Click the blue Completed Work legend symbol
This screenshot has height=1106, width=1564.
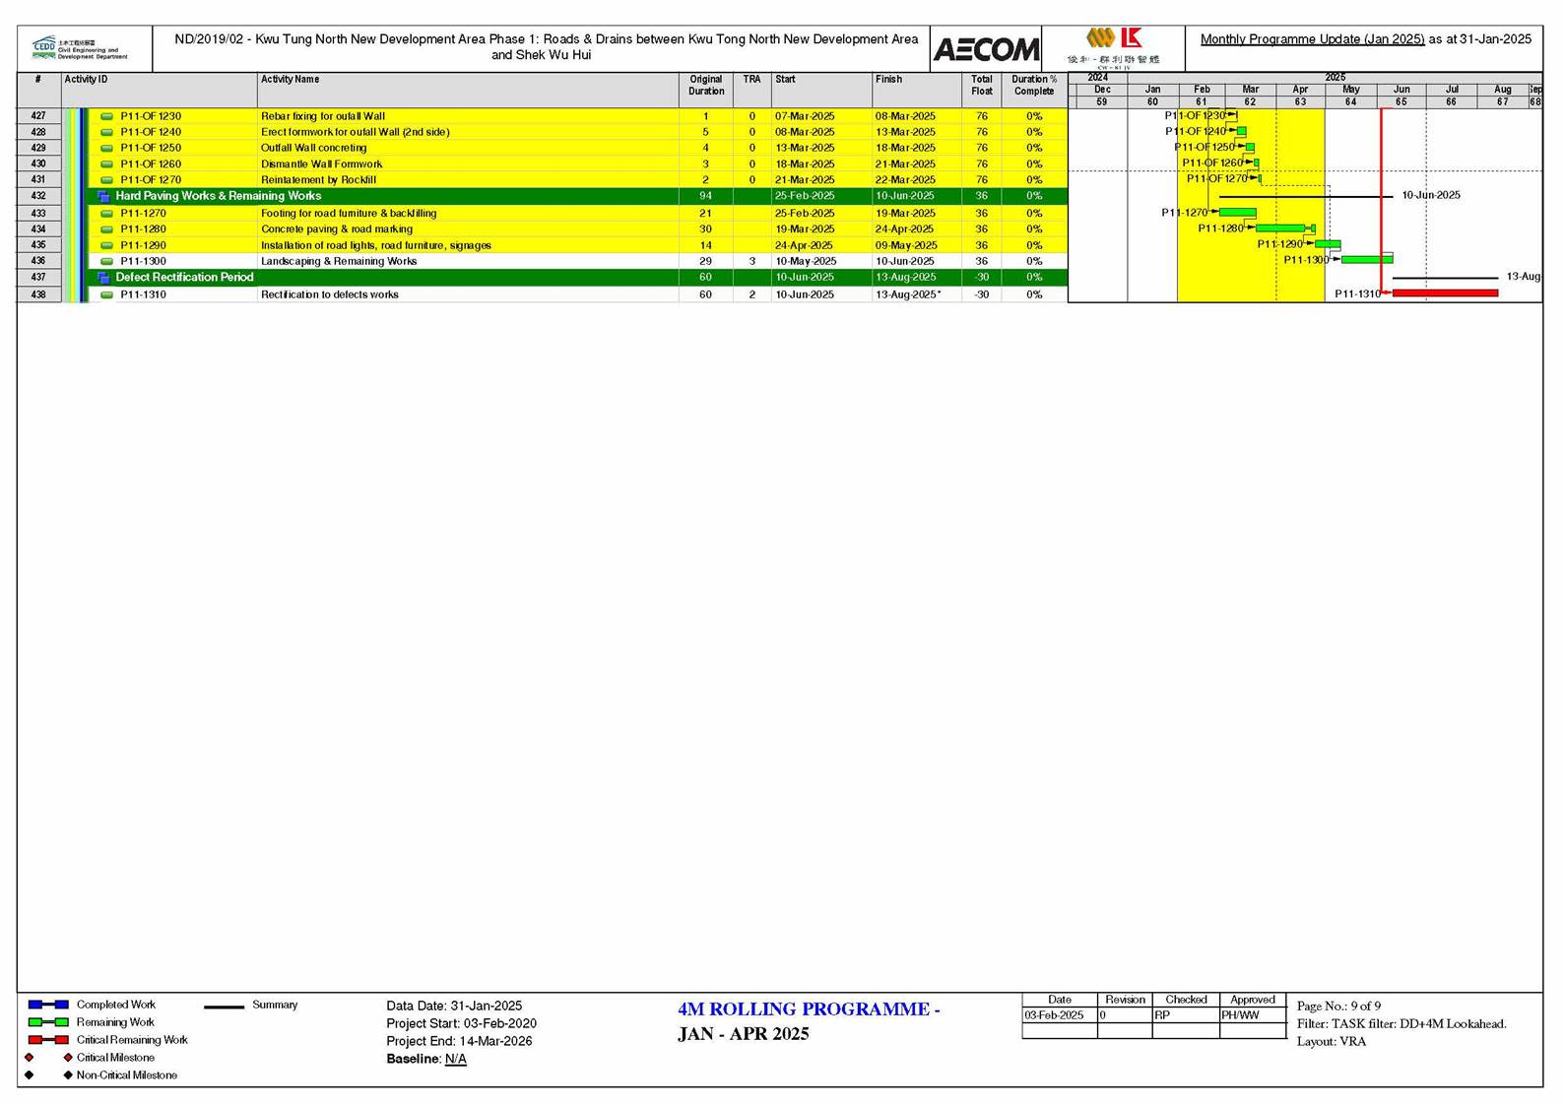[x=48, y=1005]
